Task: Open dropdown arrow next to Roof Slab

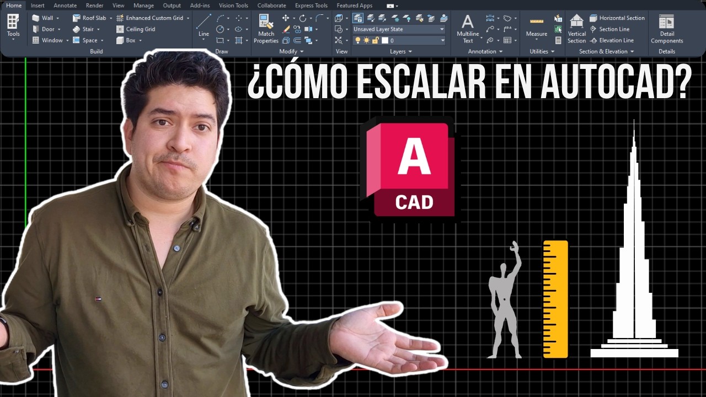Action: click(111, 18)
